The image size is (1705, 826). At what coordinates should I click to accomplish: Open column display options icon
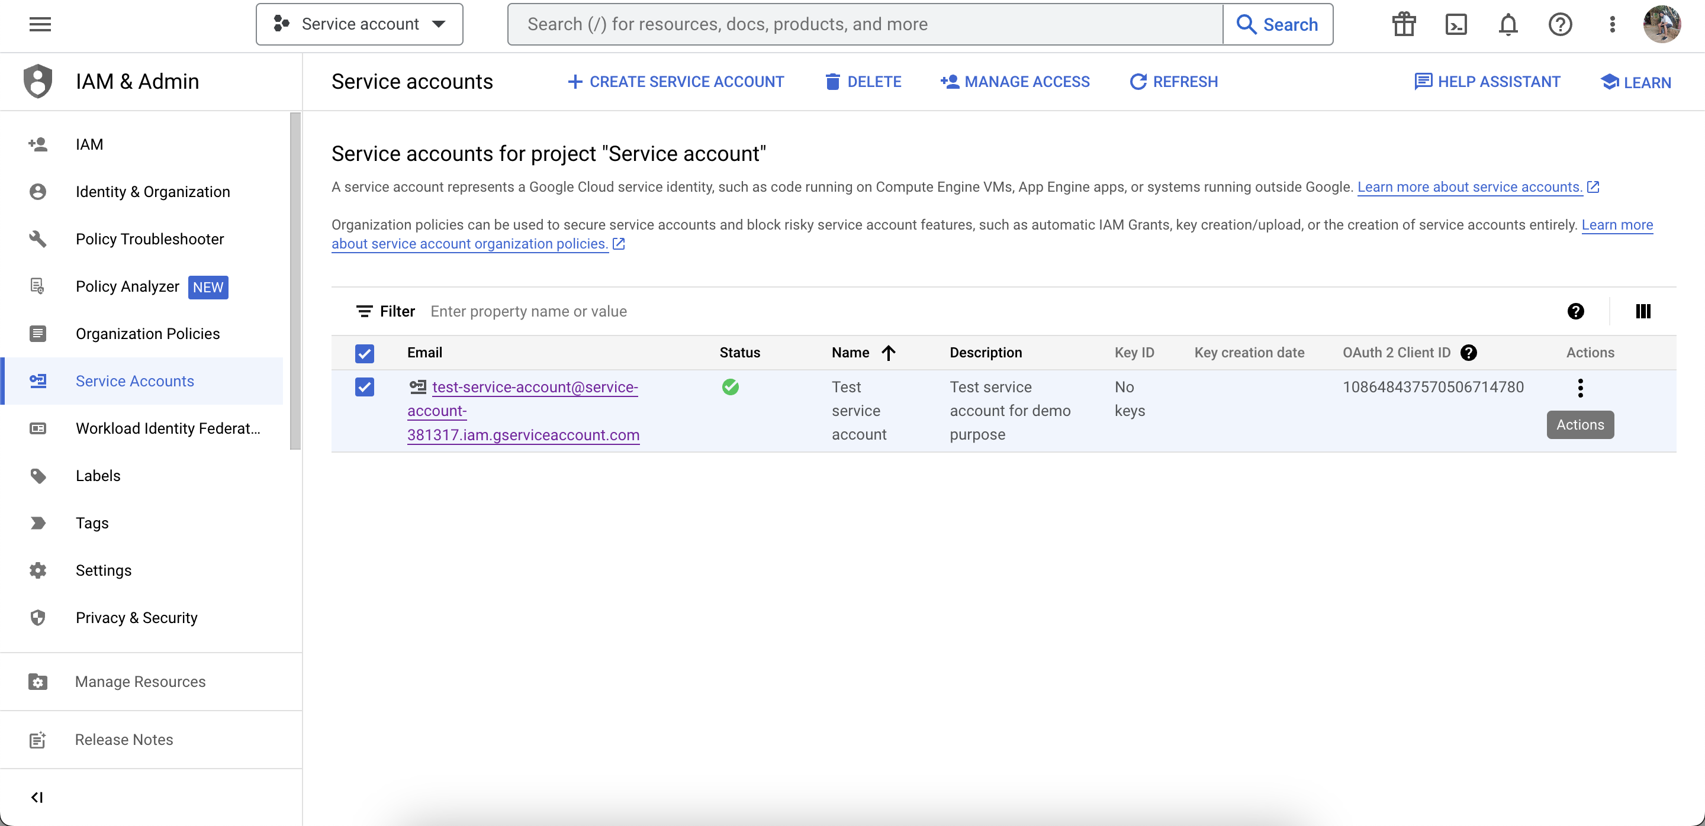pos(1643,311)
